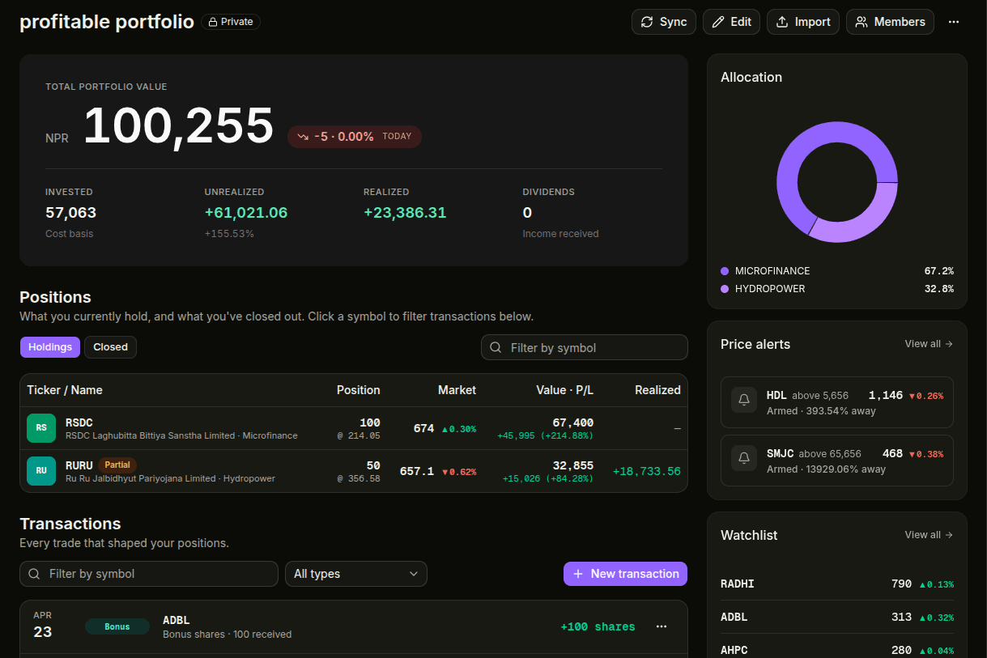This screenshot has width=987, height=658.
Task: Click View all in Price alerts
Action: [928, 344]
